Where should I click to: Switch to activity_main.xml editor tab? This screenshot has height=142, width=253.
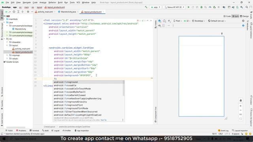pyautogui.click(x=45, y=12)
